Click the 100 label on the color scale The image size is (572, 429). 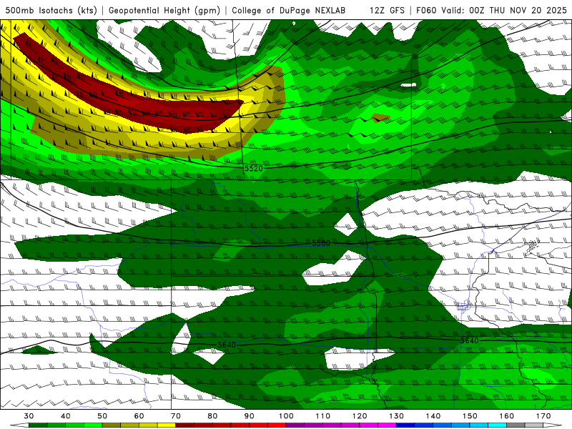click(x=287, y=416)
